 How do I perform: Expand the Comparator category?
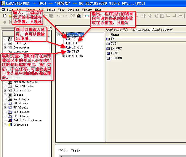point(5,48)
